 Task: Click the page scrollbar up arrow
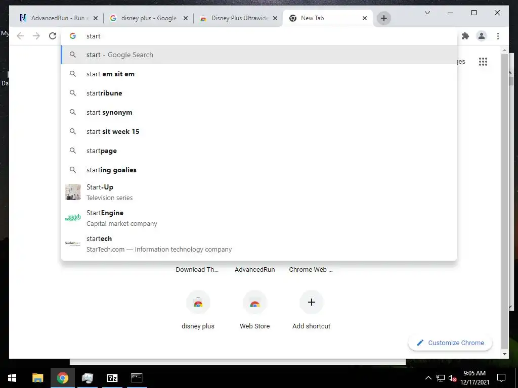tap(504, 51)
